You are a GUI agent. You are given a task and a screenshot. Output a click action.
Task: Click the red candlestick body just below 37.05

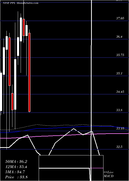point(24,27)
